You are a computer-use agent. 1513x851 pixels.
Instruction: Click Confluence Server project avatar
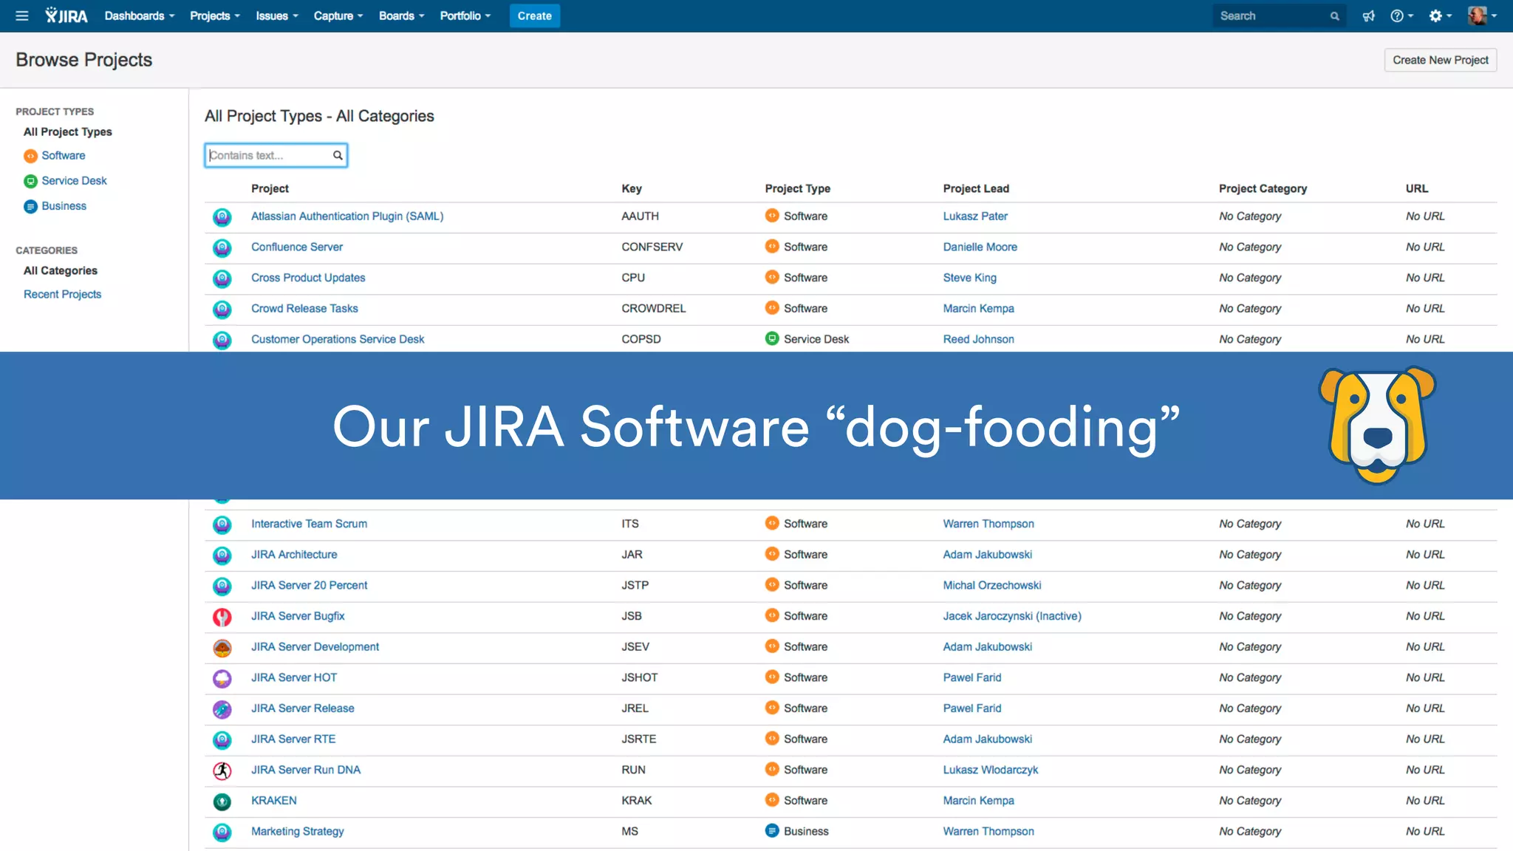[222, 247]
